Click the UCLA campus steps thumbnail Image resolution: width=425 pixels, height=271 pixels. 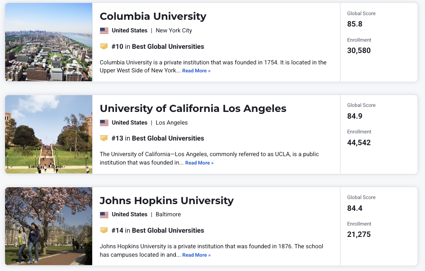point(48,134)
